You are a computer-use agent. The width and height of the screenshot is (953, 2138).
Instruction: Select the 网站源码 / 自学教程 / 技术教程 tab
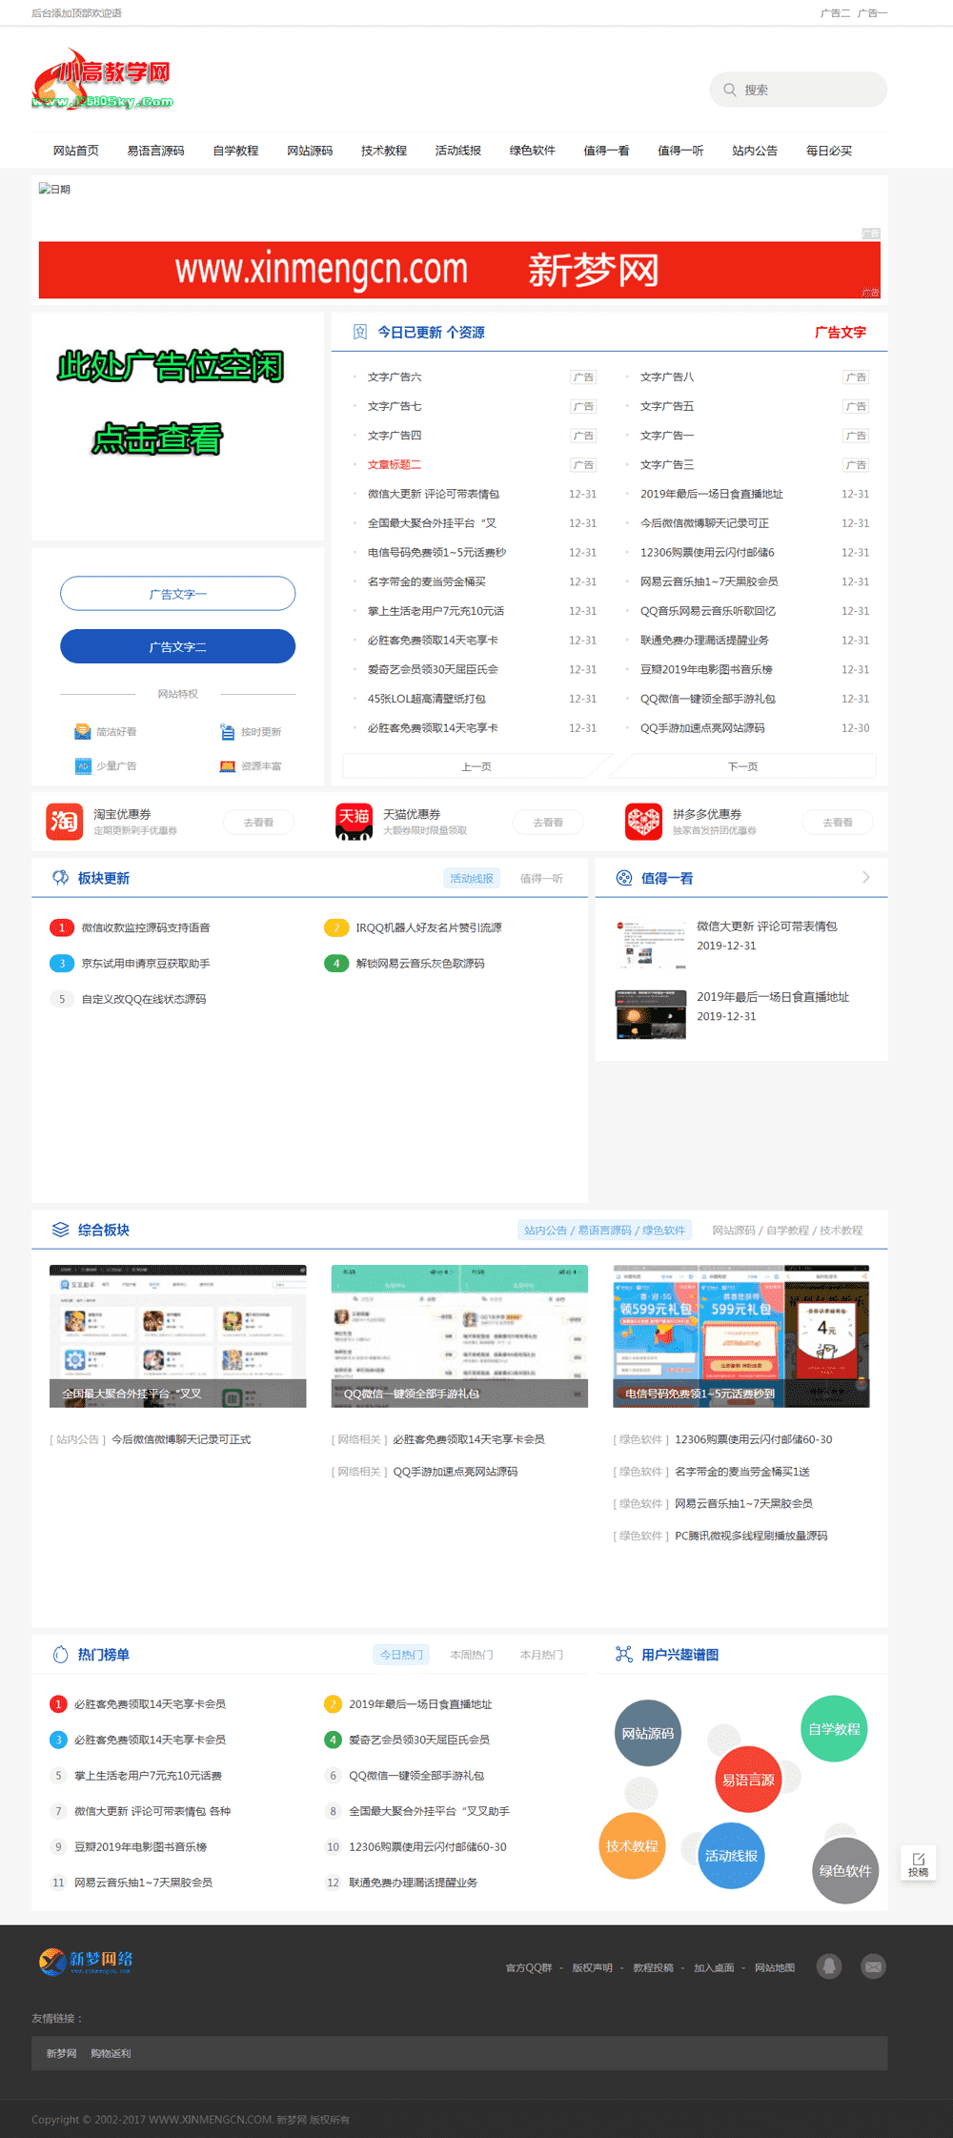[787, 1231]
